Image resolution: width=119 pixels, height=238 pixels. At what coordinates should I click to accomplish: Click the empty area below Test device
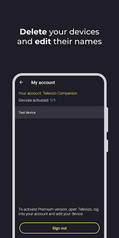(59, 159)
